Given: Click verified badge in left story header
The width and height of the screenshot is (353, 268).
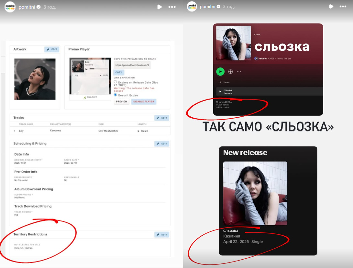Looking at the screenshot, I should 39,7.
